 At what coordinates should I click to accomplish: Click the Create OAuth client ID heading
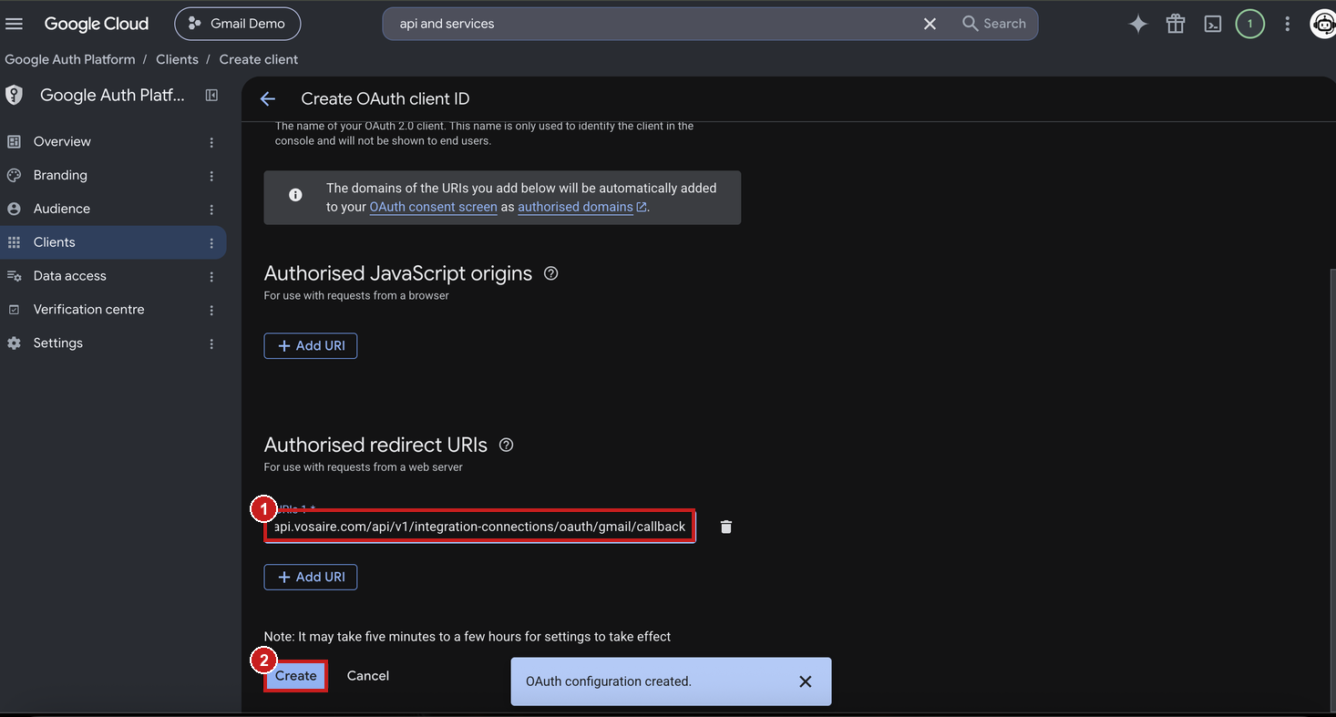pos(385,98)
